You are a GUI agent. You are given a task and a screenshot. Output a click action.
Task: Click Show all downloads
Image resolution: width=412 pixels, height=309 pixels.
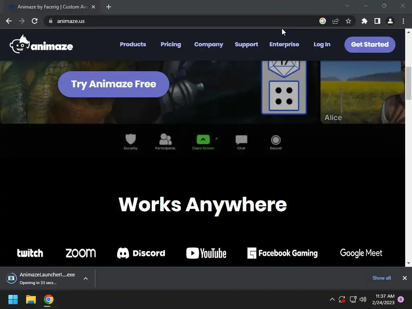pyautogui.click(x=381, y=278)
